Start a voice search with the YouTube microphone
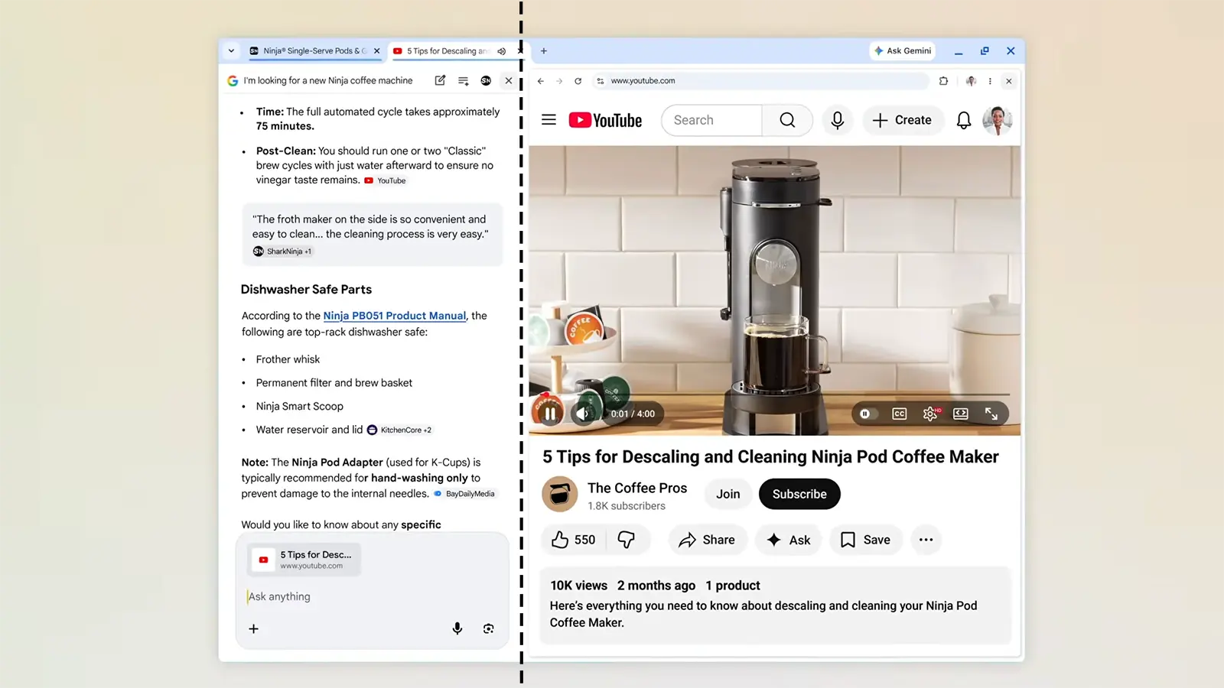 tap(837, 120)
